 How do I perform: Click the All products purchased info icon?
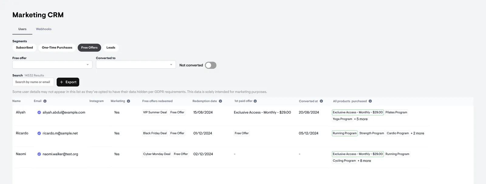pyautogui.click(x=370, y=101)
